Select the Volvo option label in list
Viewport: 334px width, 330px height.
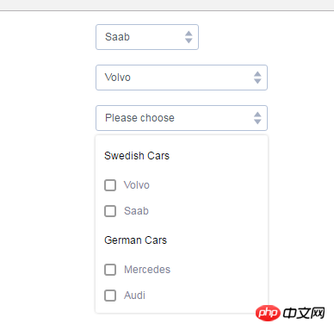coord(137,185)
